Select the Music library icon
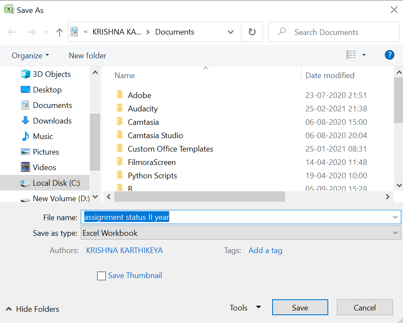Image resolution: width=403 pixels, height=323 pixels. coord(25,136)
